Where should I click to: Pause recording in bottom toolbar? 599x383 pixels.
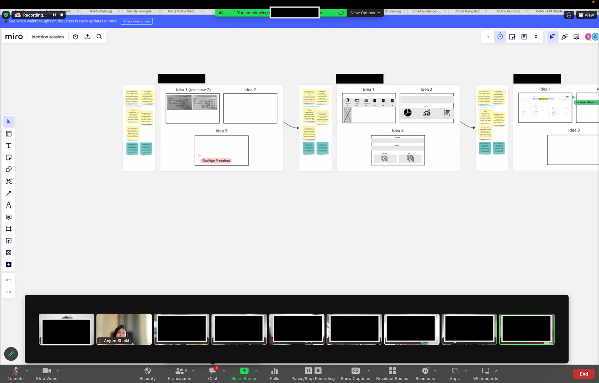click(308, 371)
